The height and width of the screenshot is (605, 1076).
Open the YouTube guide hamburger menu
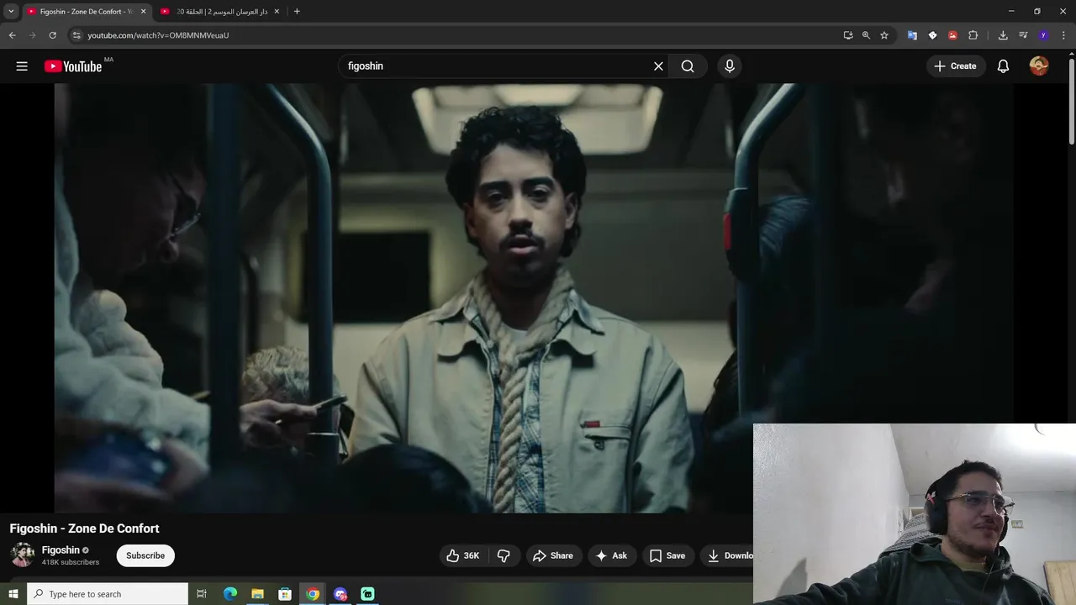coord(22,66)
